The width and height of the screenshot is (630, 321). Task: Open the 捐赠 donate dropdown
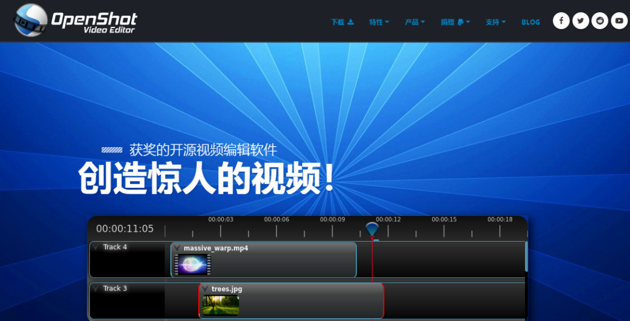[x=455, y=22]
